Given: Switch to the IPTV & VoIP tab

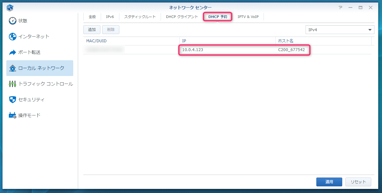Looking at the screenshot, I should tap(248, 17).
